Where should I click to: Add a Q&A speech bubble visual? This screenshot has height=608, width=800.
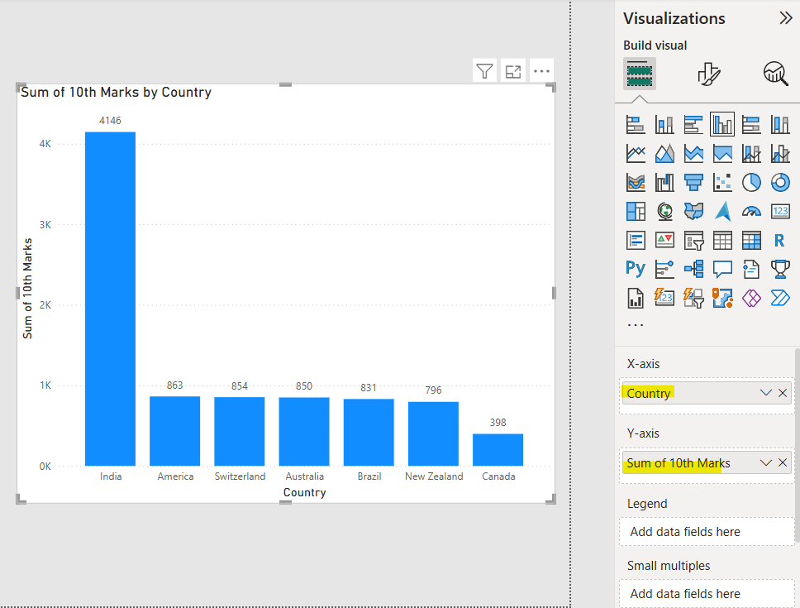tap(723, 268)
